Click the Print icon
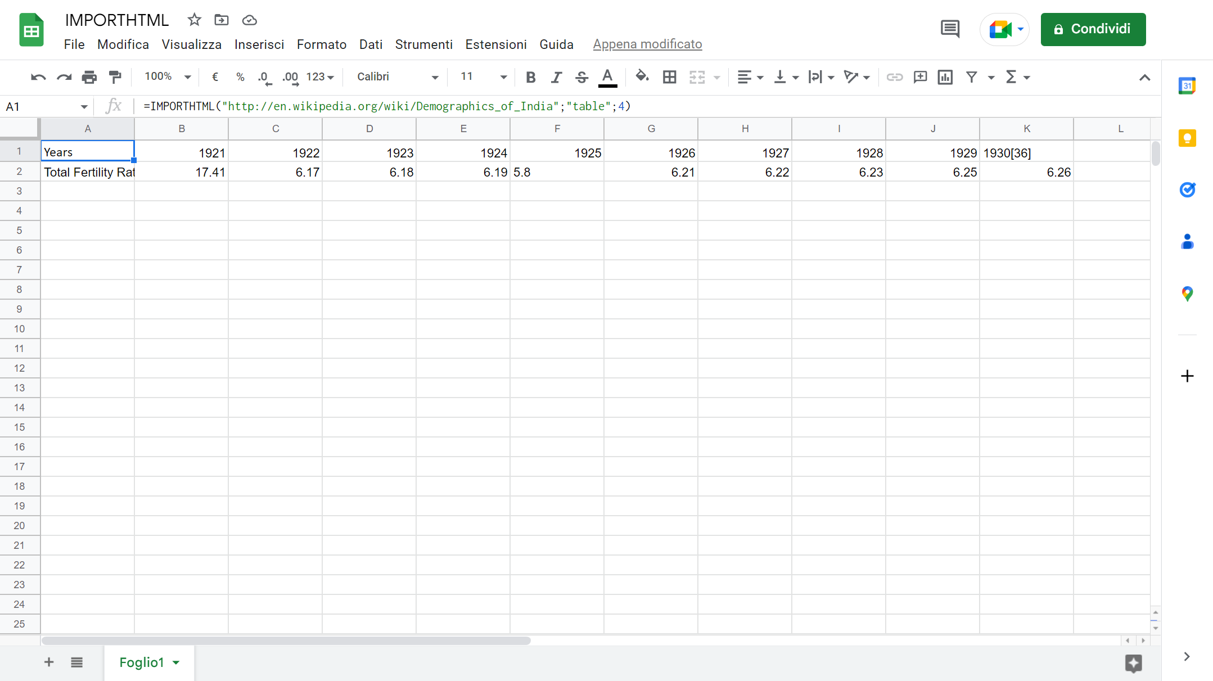 tap(89, 77)
